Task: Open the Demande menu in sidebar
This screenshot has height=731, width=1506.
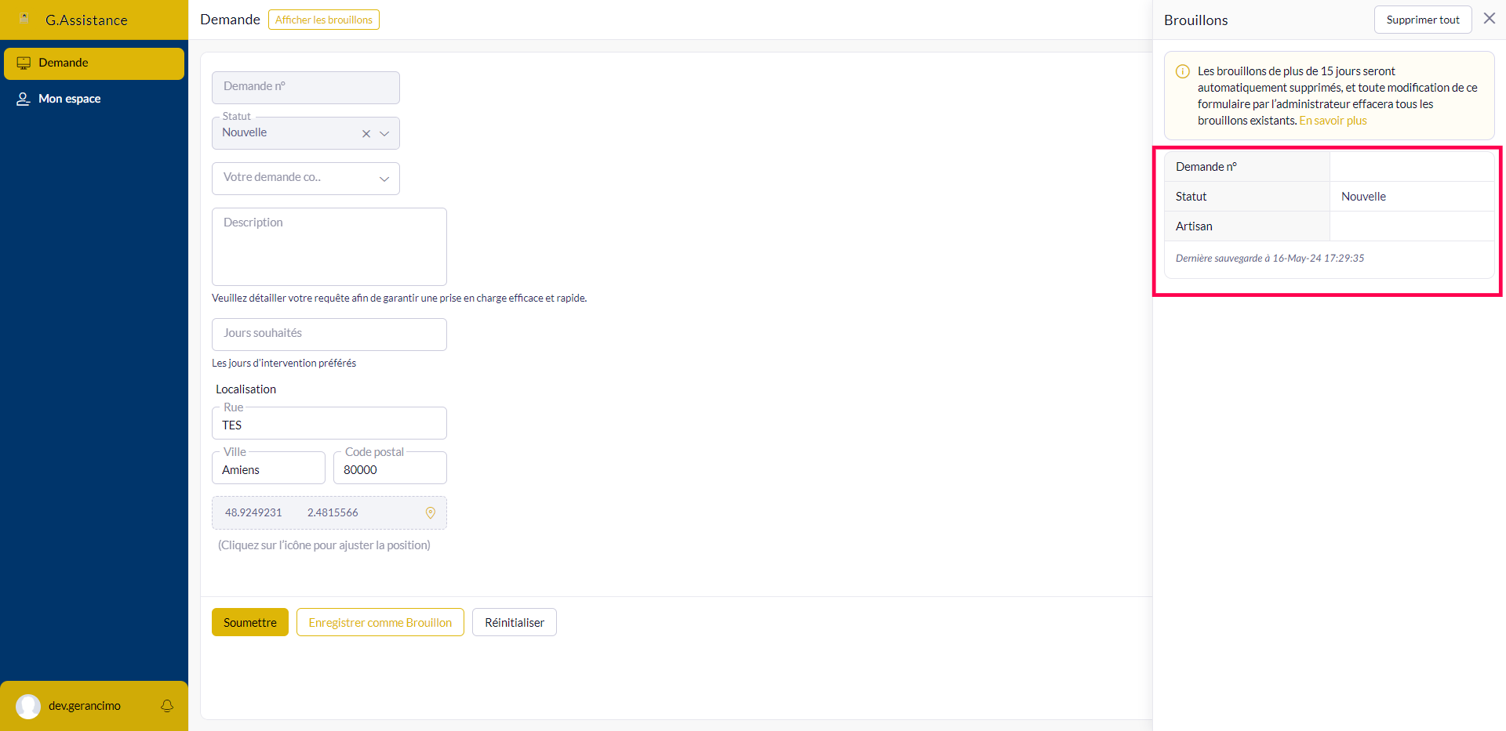Action: (94, 63)
